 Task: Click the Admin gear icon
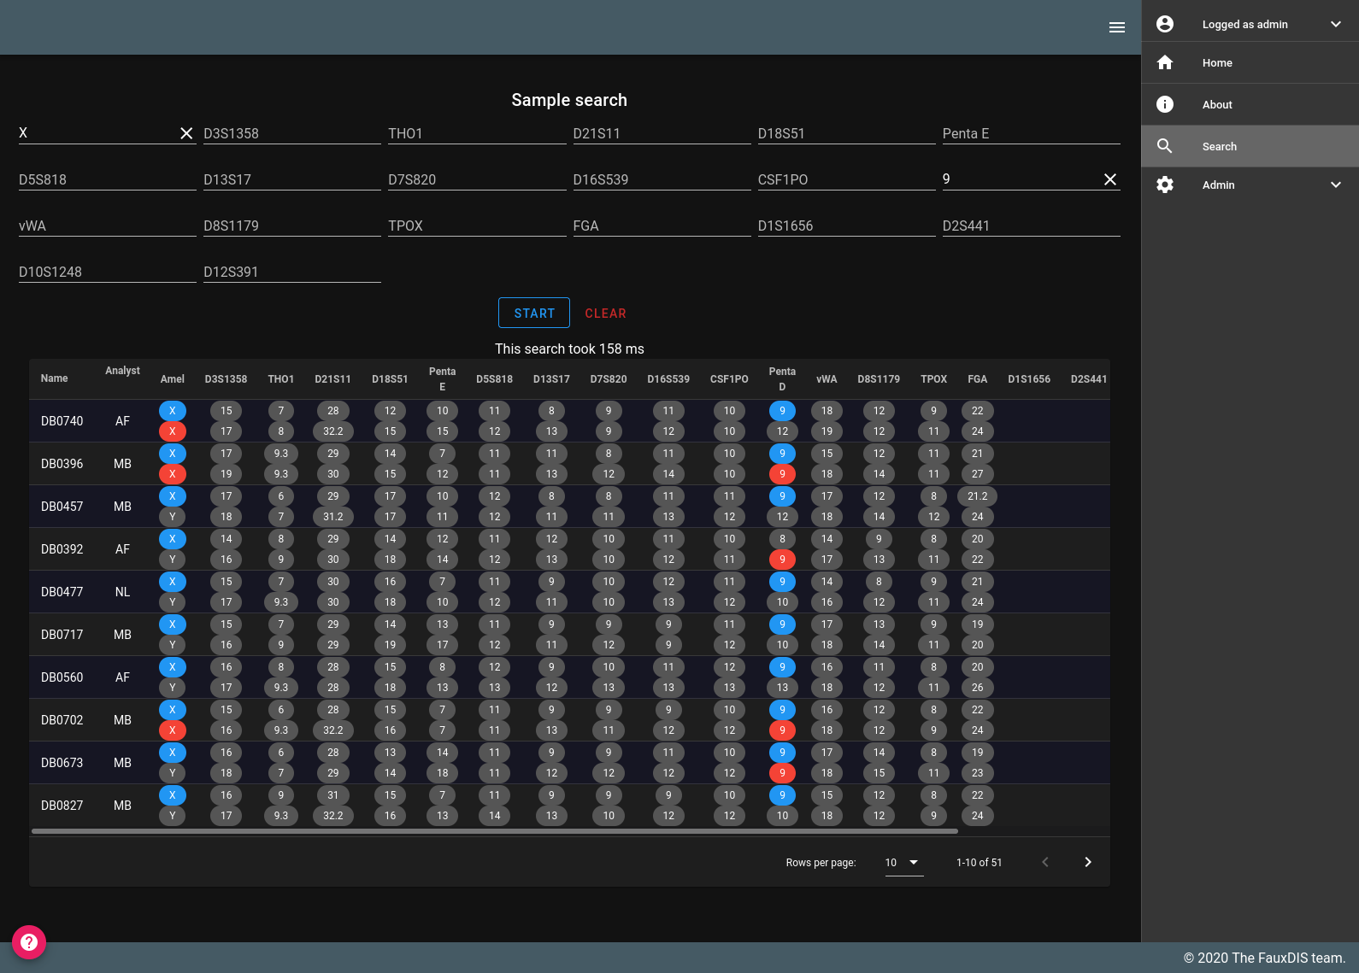1165,185
